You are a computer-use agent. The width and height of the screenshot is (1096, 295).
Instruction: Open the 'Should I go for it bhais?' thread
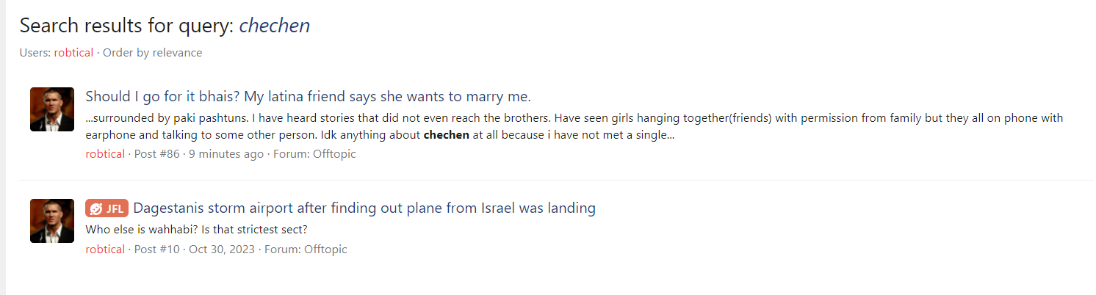[x=308, y=97]
